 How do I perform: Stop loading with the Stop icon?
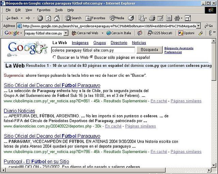click(40, 18)
